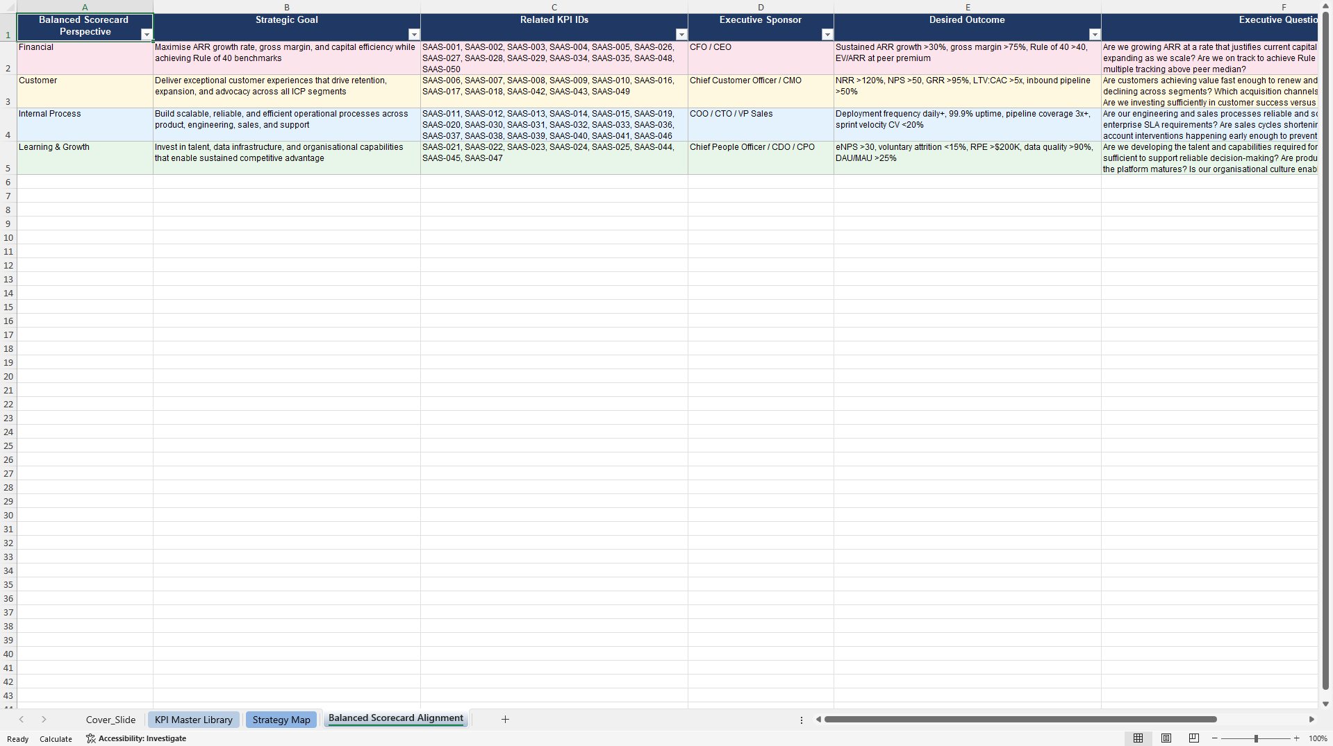Click the 100% zoom level indicator

[x=1318, y=738]
